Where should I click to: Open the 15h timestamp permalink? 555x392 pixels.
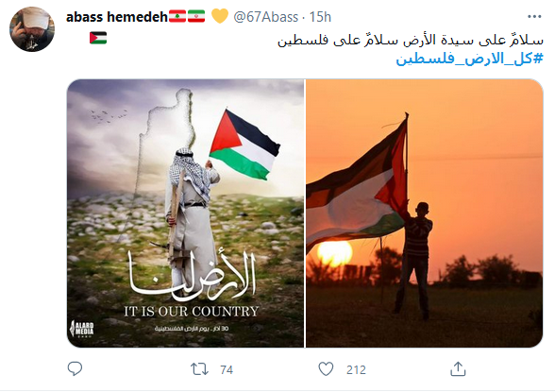pyautogui.click(x=320, y=17)
